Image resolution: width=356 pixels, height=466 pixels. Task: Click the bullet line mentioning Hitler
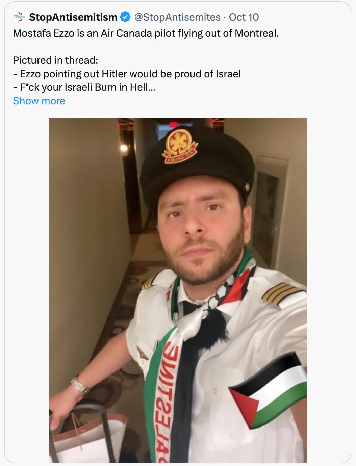(127, 74)
